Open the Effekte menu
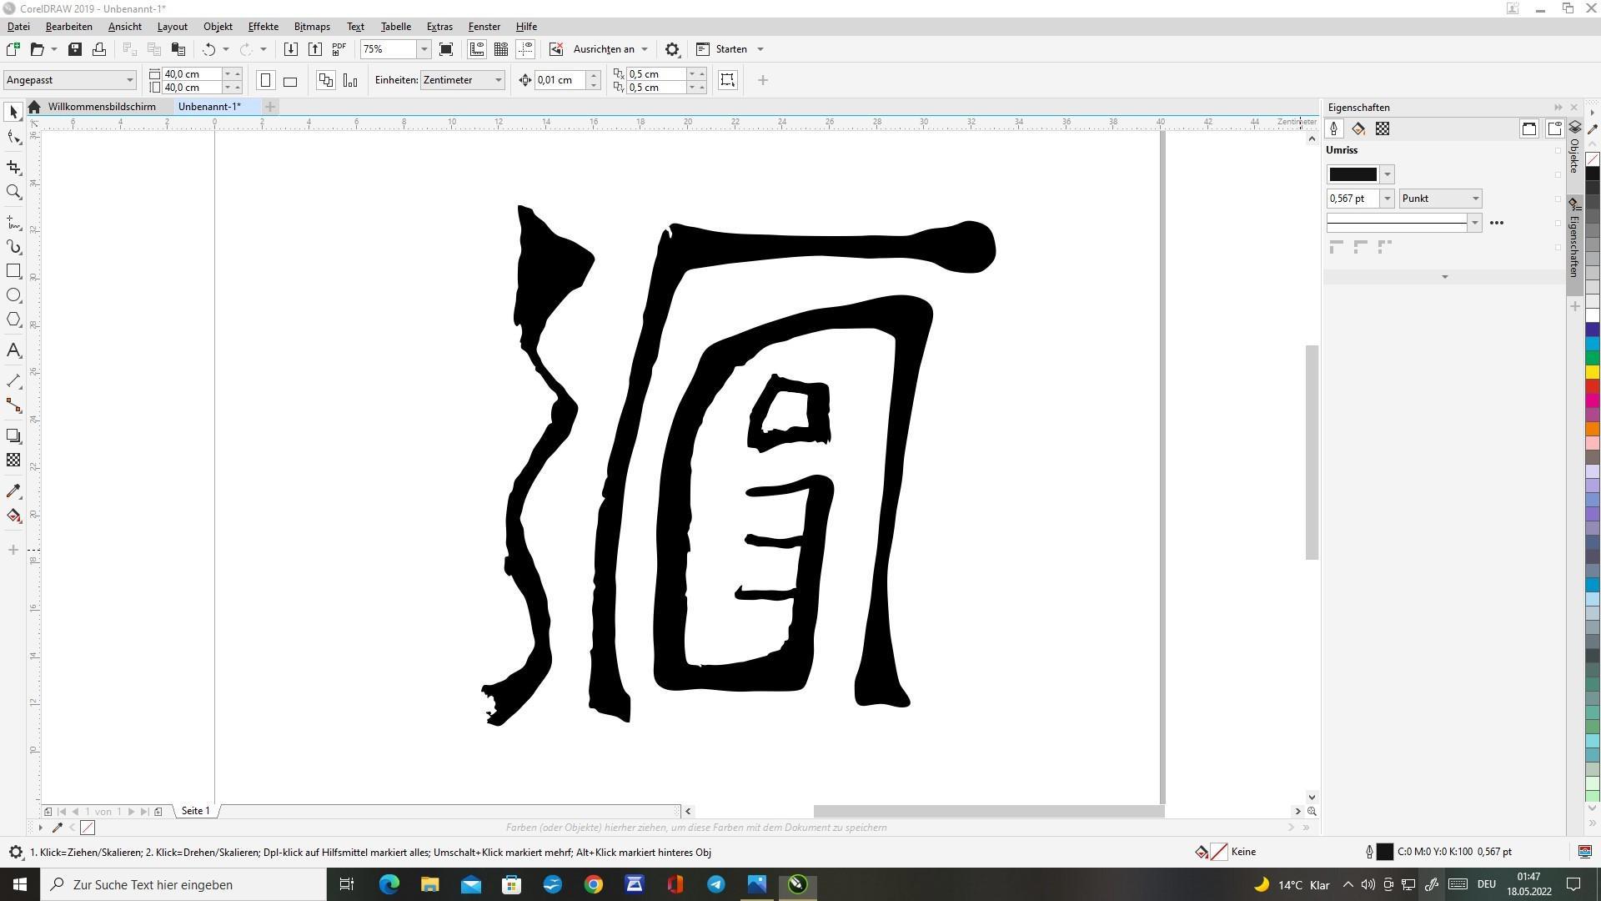Screen dimensions: 1601x901 263,27
